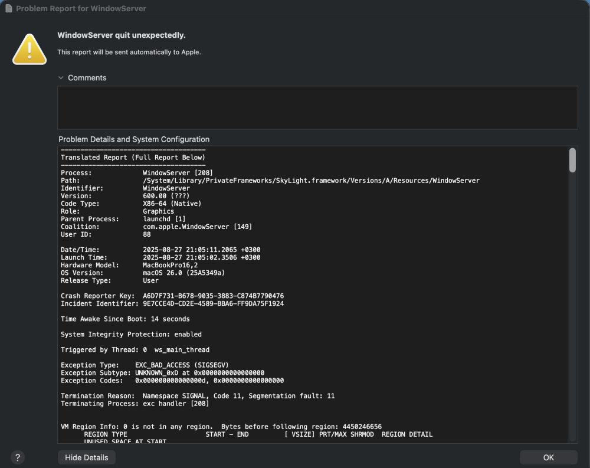Click Exception Subtype 'UNKNOWN_0xD at 0x0000000000000000'
The width and height of the screenshot is (590, 468).
(x=199, y=373)
